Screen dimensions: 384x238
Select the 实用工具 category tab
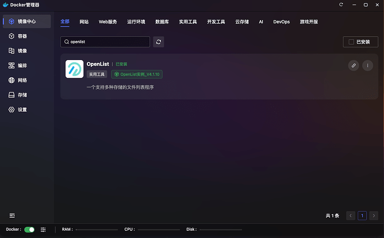tap(188, 22)
